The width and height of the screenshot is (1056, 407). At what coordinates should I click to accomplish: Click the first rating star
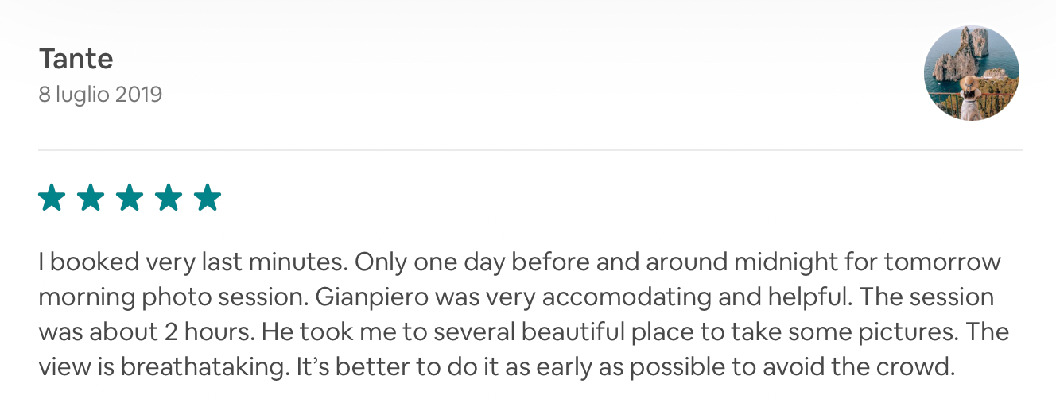(x=52, y=198)
